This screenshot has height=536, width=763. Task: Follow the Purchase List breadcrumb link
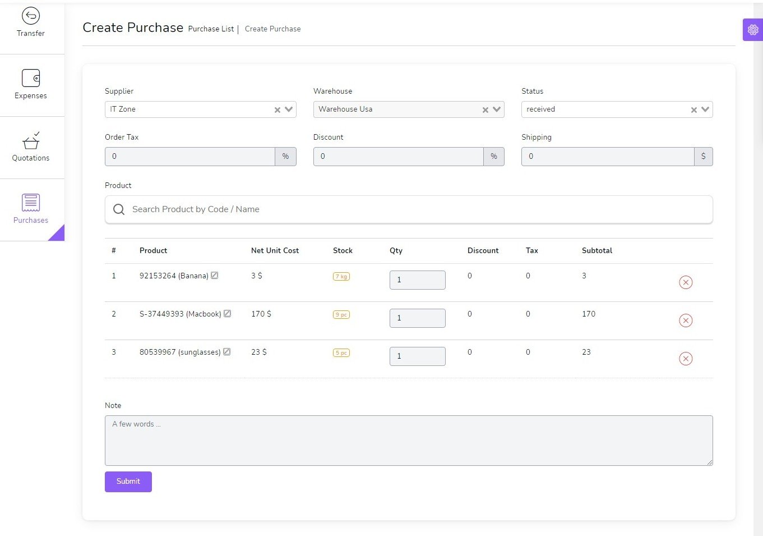211,29
